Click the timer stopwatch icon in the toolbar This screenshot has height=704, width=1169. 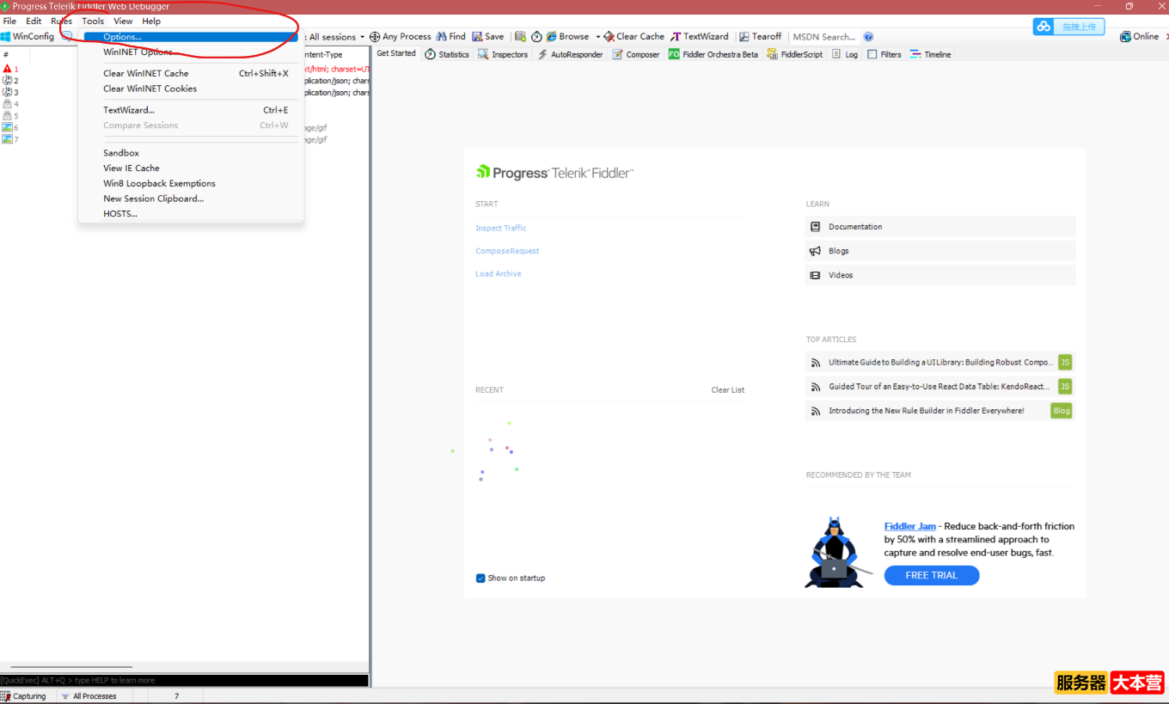[536, 37]
